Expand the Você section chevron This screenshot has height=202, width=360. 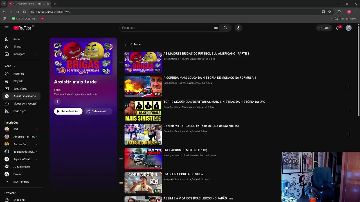[14, 66]
